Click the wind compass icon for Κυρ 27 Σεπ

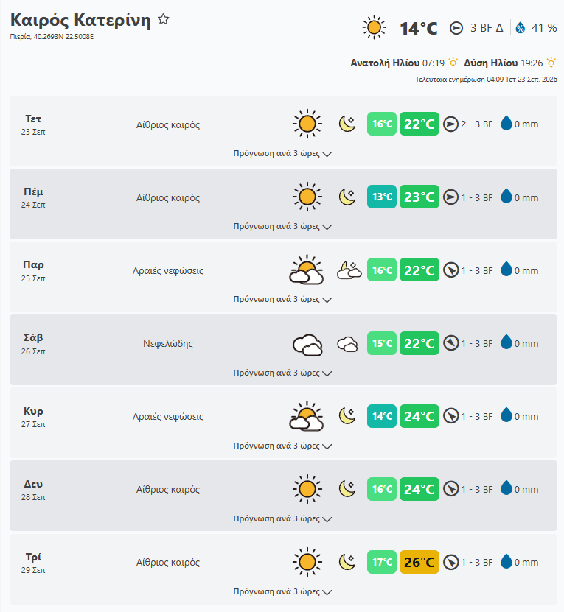coord(451,416)
